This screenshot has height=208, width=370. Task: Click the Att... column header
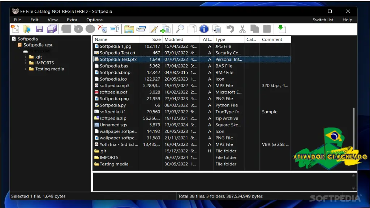(x=207, y=39)
